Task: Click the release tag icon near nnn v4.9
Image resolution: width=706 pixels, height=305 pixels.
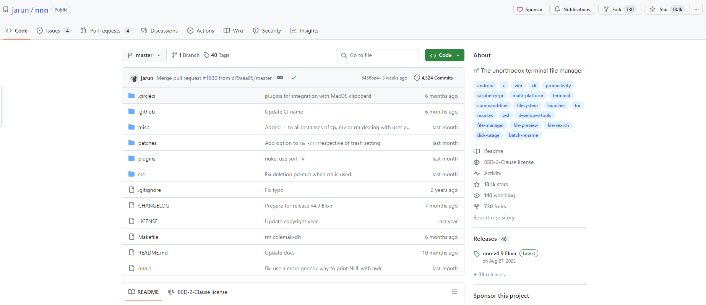Action: pyautogui.click(x=477, y=254)
